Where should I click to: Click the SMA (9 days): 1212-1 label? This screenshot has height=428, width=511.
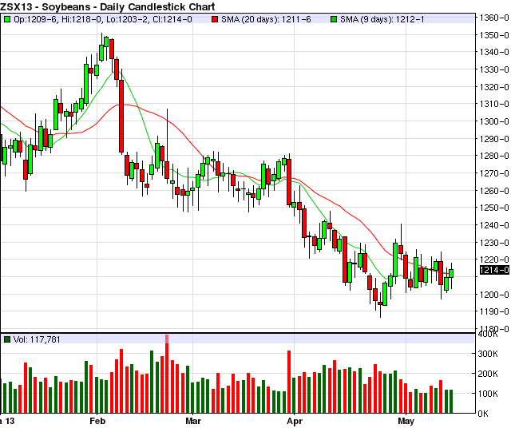(x=382, y=19)
